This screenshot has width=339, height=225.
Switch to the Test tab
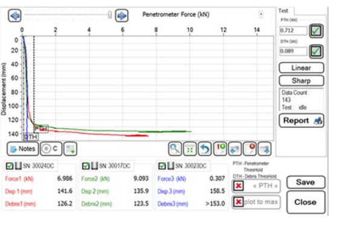pyautogui.click(x=283, y=11)
